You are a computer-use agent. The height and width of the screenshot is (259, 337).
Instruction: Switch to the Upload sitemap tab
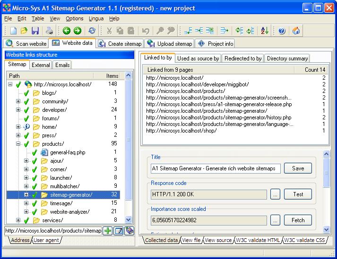pos(169,43)
